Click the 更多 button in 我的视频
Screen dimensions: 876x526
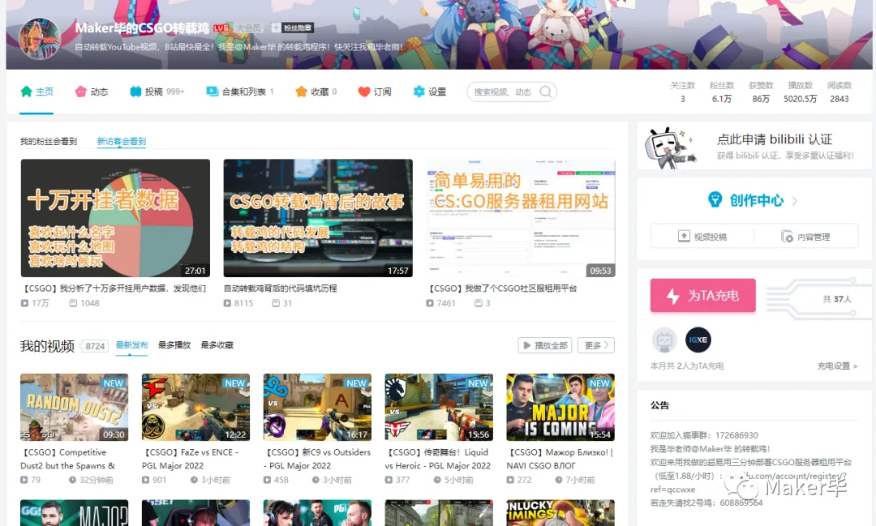click(x=596, y=345)
